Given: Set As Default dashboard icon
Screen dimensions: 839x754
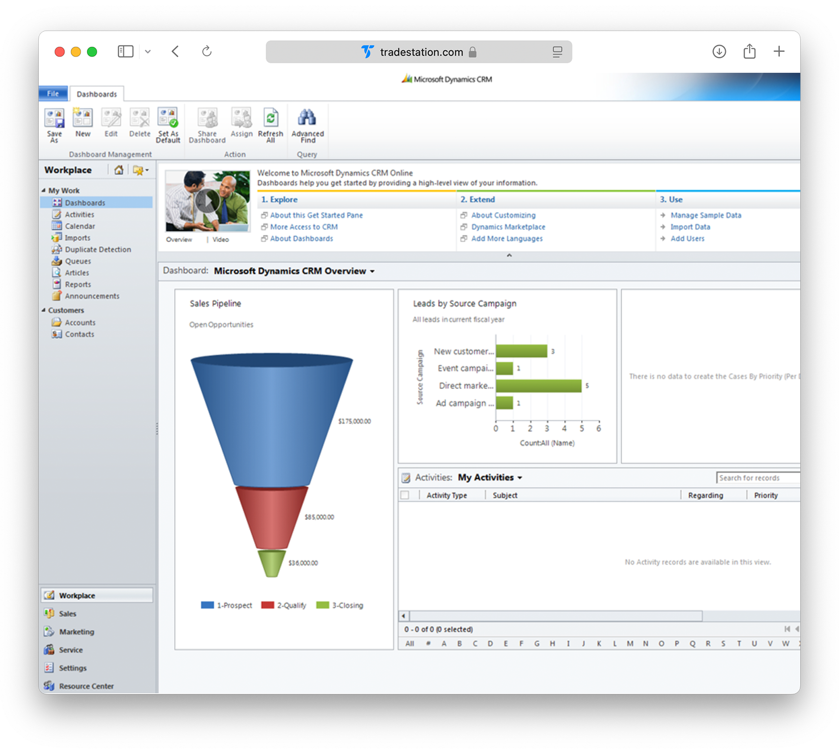Looking at the screenshot, I should [x=168, y=126].
